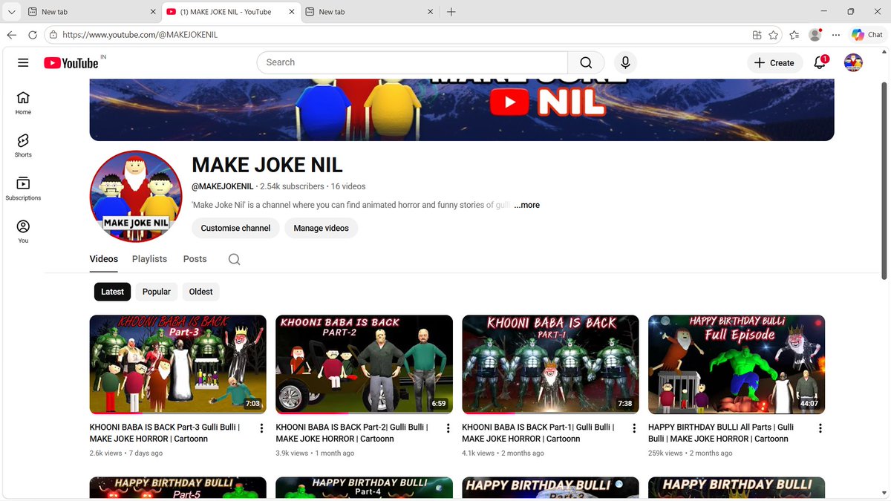
Task: Sort videos by Oldest
Action: click(x=200, y=292)
